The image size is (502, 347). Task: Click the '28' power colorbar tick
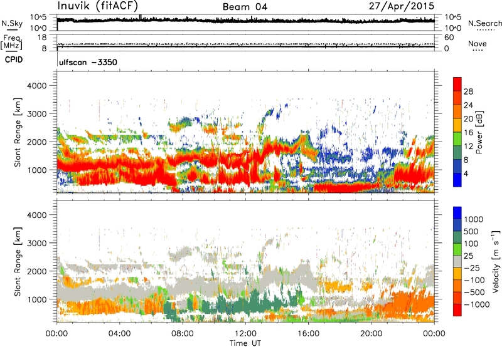click(468, 91)
